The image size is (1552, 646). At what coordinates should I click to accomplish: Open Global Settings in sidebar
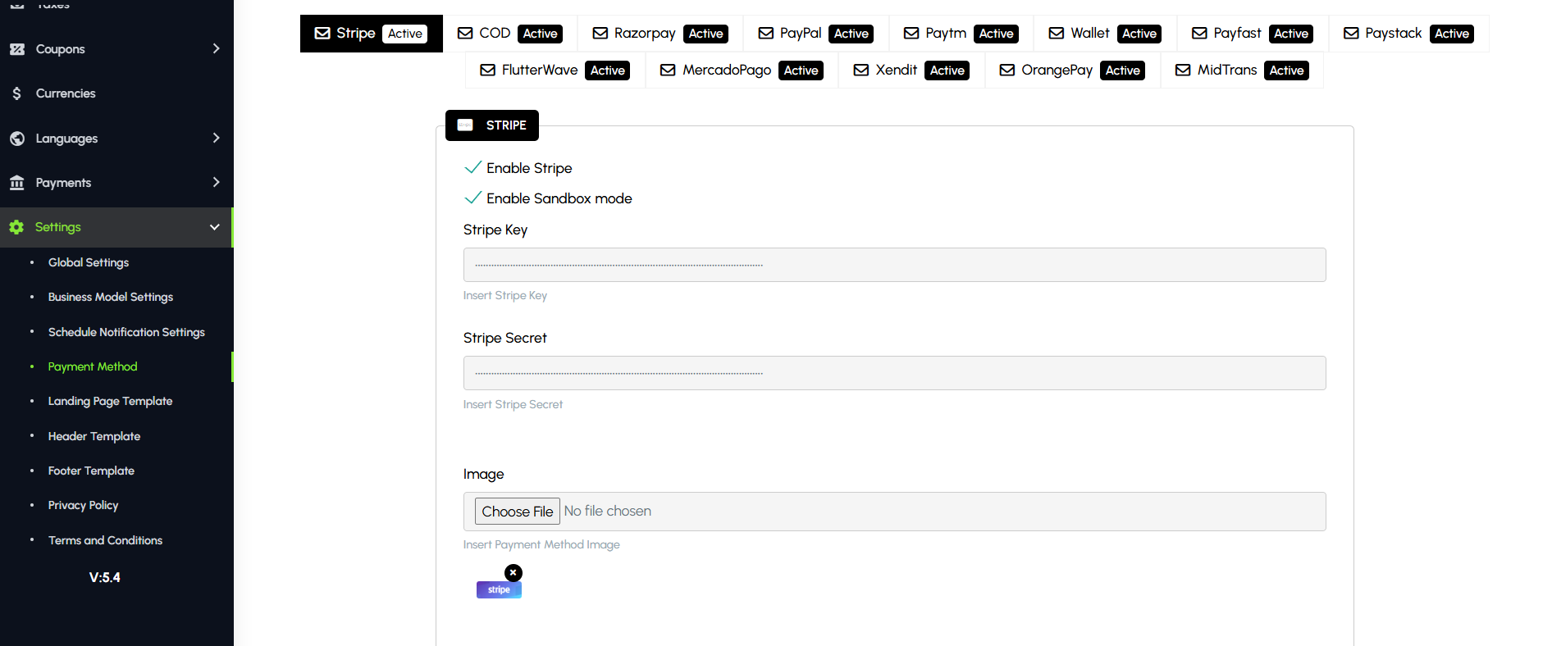89,262
